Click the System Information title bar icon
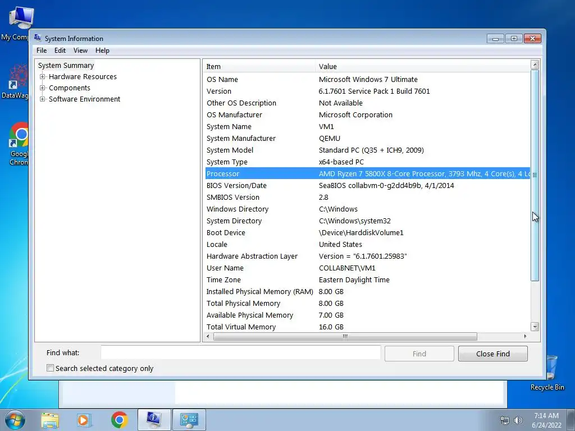The image size is (575, 431). (38, 38)
